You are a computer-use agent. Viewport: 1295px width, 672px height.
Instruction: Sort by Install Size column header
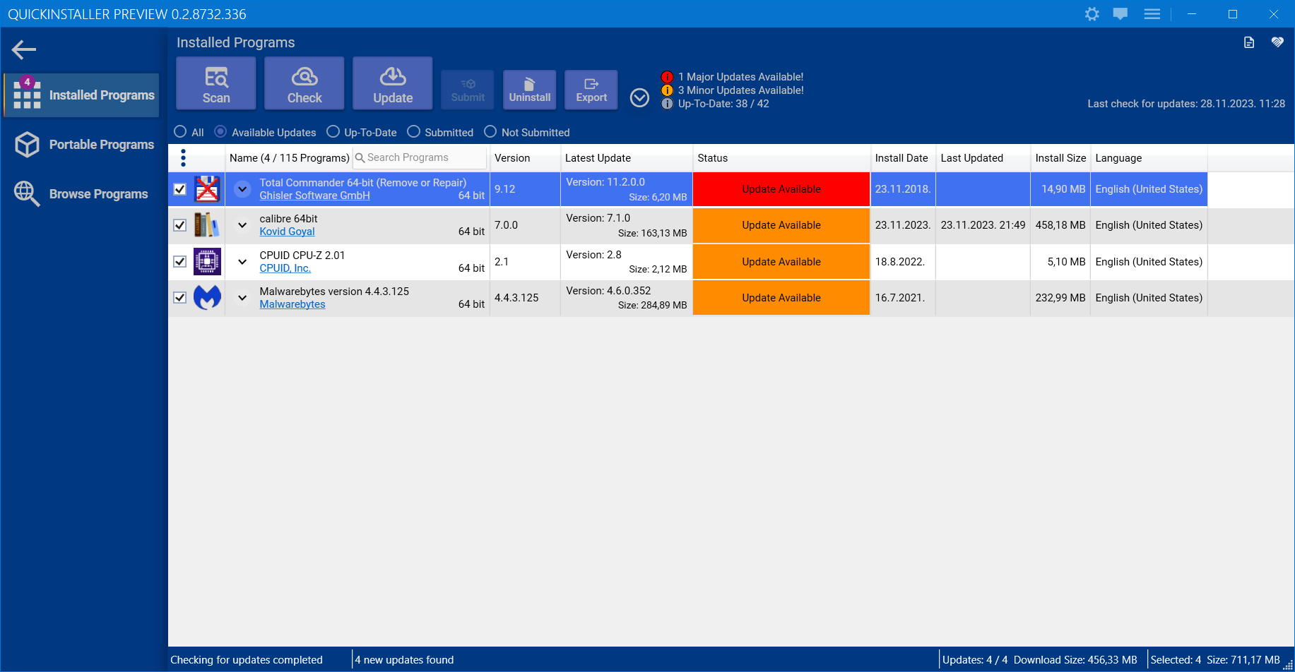pos(1060,158)
